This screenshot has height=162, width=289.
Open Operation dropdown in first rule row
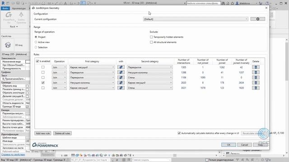(x=59, y=67)
